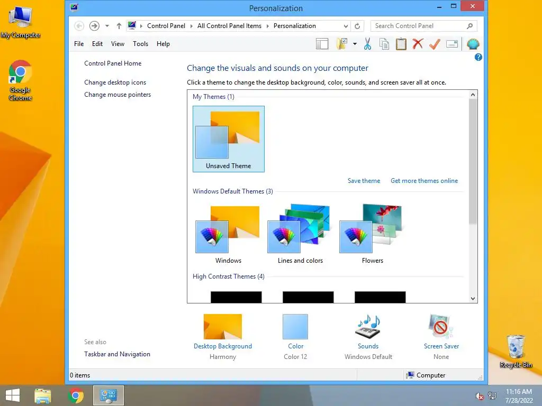Open the File menu

pyautogui.click(x=79, y=44)
